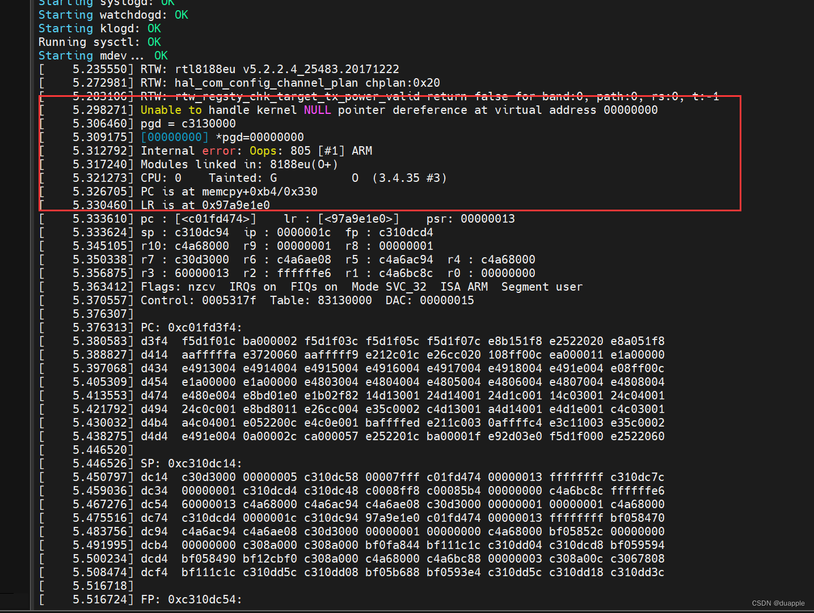Click 'Control: 0005317f' value
The height and width of the screenshot is (613, 814).
point(199,300)
